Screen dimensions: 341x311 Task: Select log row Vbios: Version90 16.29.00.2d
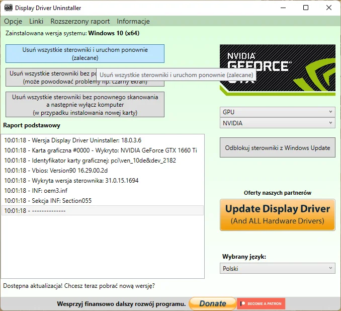(x=103, y=171)
